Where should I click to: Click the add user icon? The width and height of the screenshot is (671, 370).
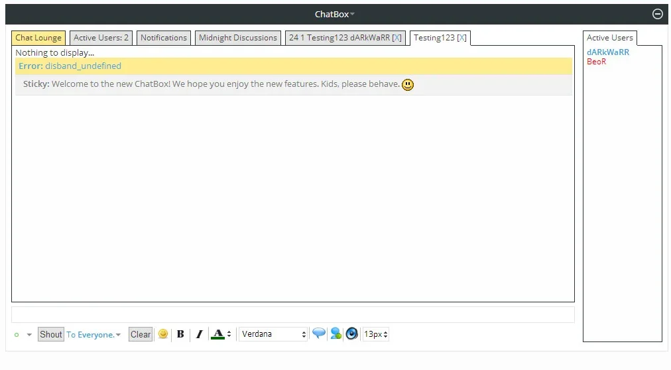click(336, 334)
